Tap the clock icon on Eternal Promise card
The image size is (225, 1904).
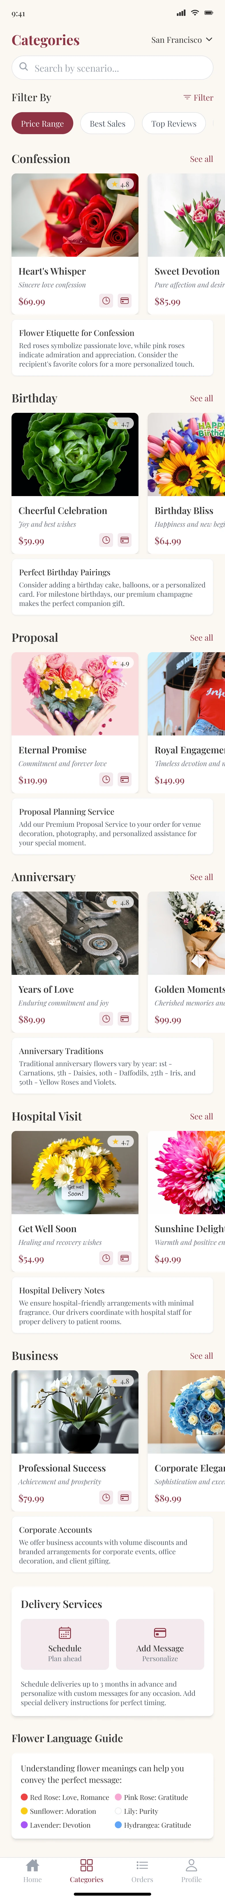point(106,780)
